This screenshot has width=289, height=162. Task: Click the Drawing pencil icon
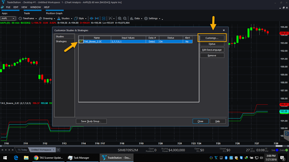point(40,19)
